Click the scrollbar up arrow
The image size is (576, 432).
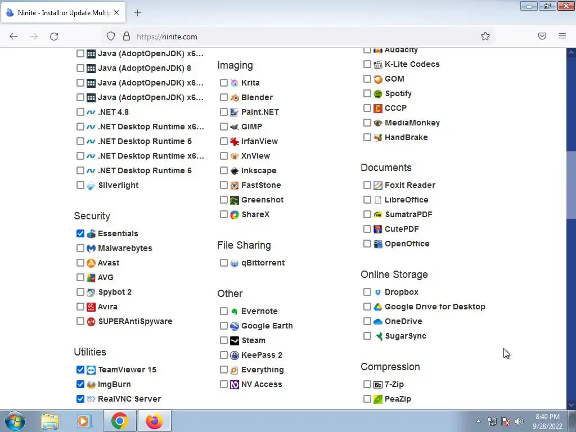coord(571,52)
